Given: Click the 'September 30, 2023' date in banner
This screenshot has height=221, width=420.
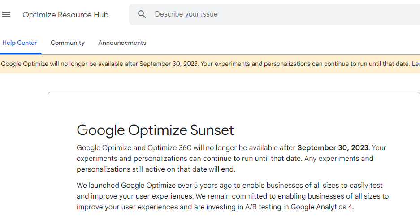Looking at the screenshot, I should [168, 64].
